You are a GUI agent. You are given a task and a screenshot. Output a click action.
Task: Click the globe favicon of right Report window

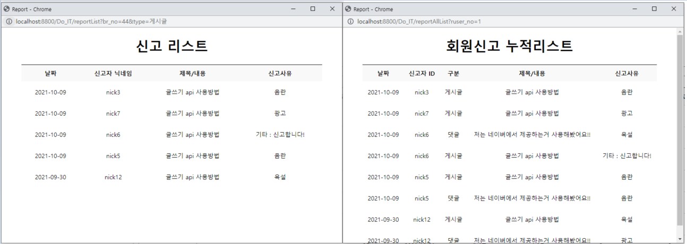348,9
